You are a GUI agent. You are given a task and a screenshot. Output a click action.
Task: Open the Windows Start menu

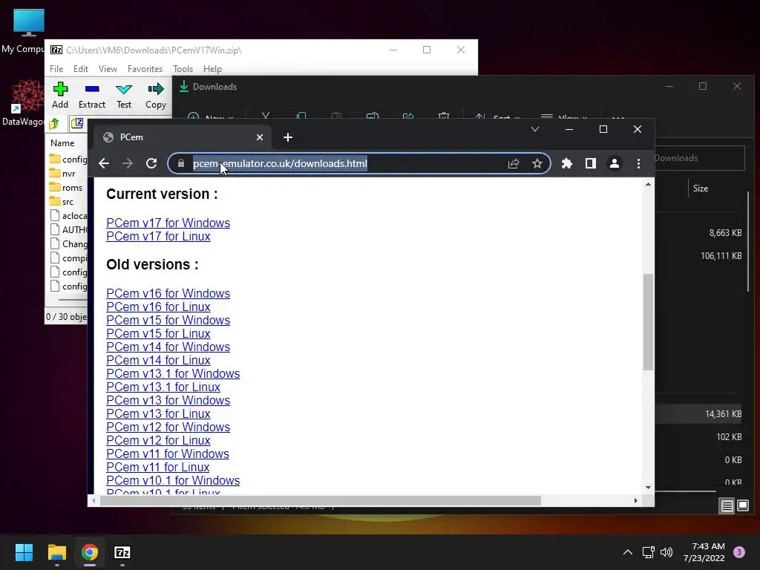coord(24,552)
